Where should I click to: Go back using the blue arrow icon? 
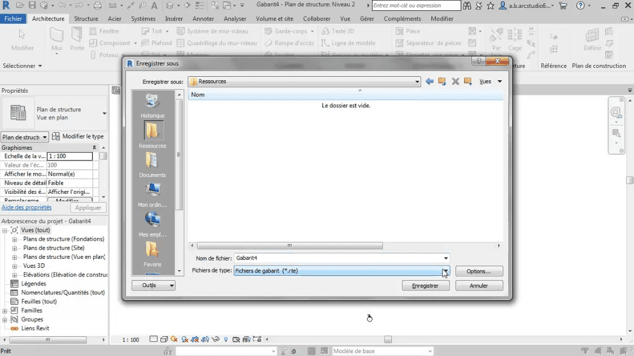(x=430, y=81)
